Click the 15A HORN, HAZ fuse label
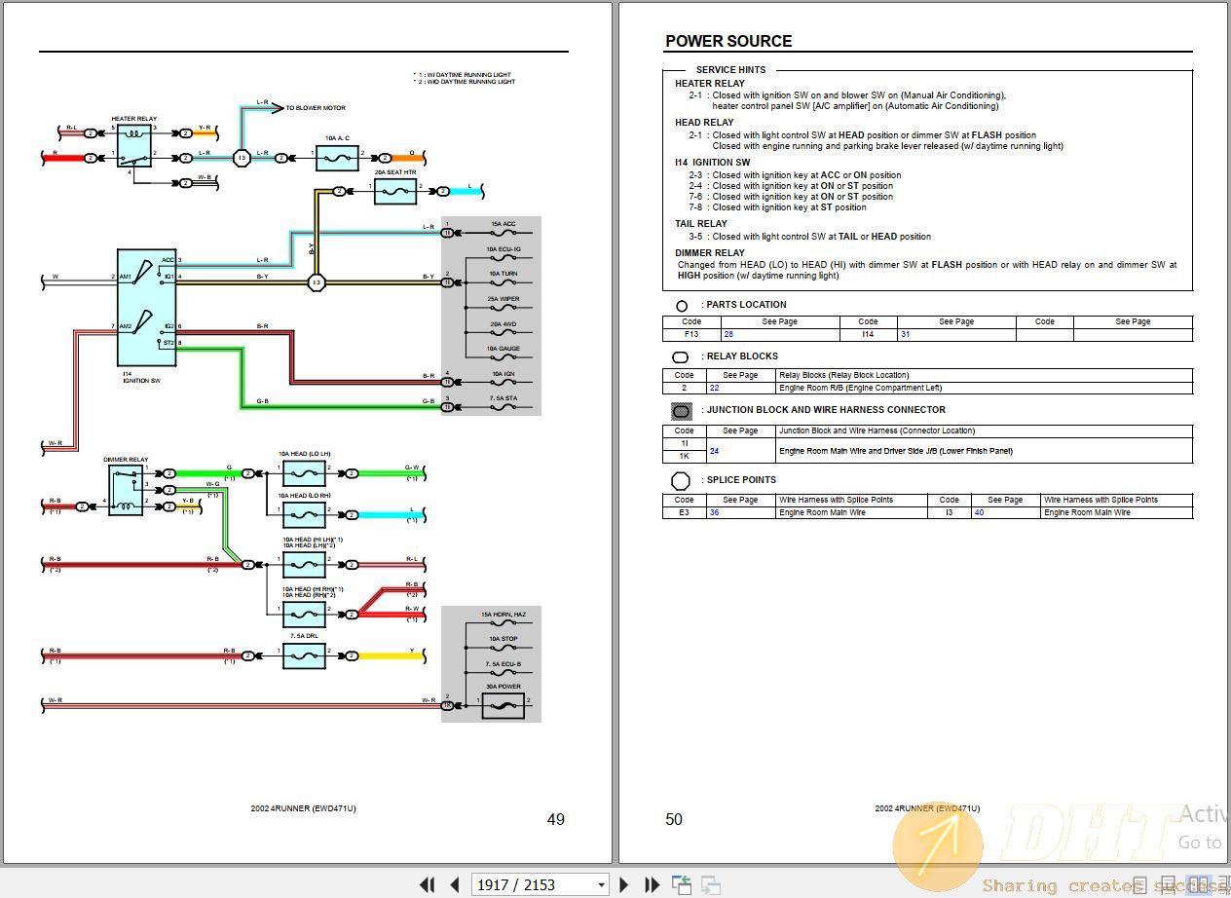This screenshot has height=898, width=1231. 504,615
